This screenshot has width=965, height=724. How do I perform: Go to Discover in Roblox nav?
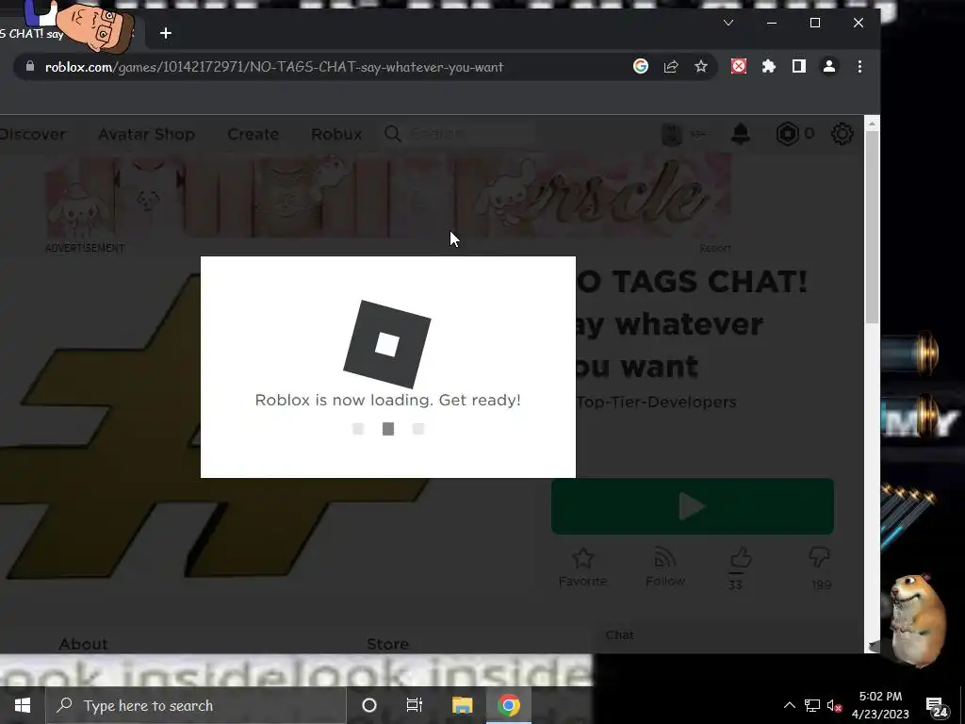click(x=32, y=134)
